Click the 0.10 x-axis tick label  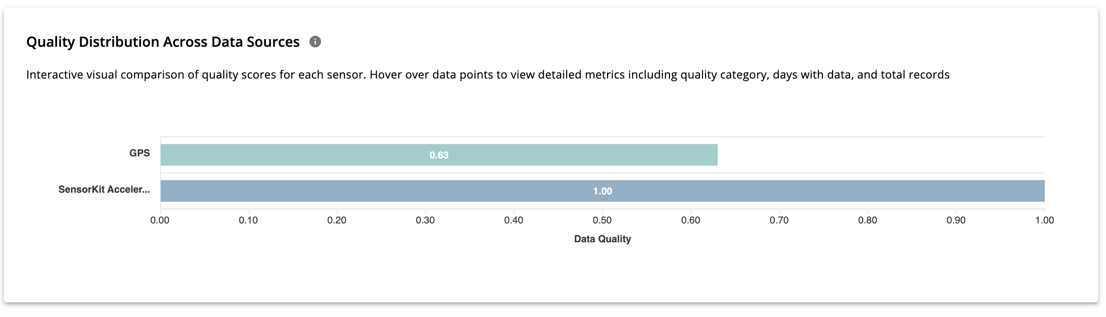click(x=248, y=220)
